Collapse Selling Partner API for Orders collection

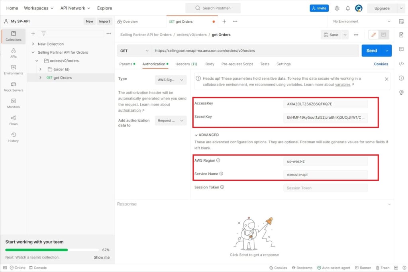tap(33, 52)
